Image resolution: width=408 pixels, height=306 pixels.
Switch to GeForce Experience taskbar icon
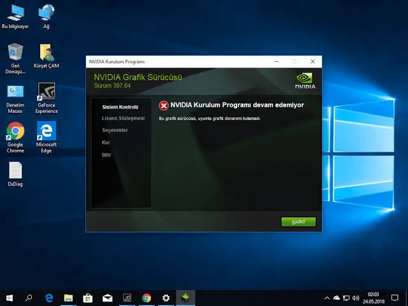coord(127,298)
